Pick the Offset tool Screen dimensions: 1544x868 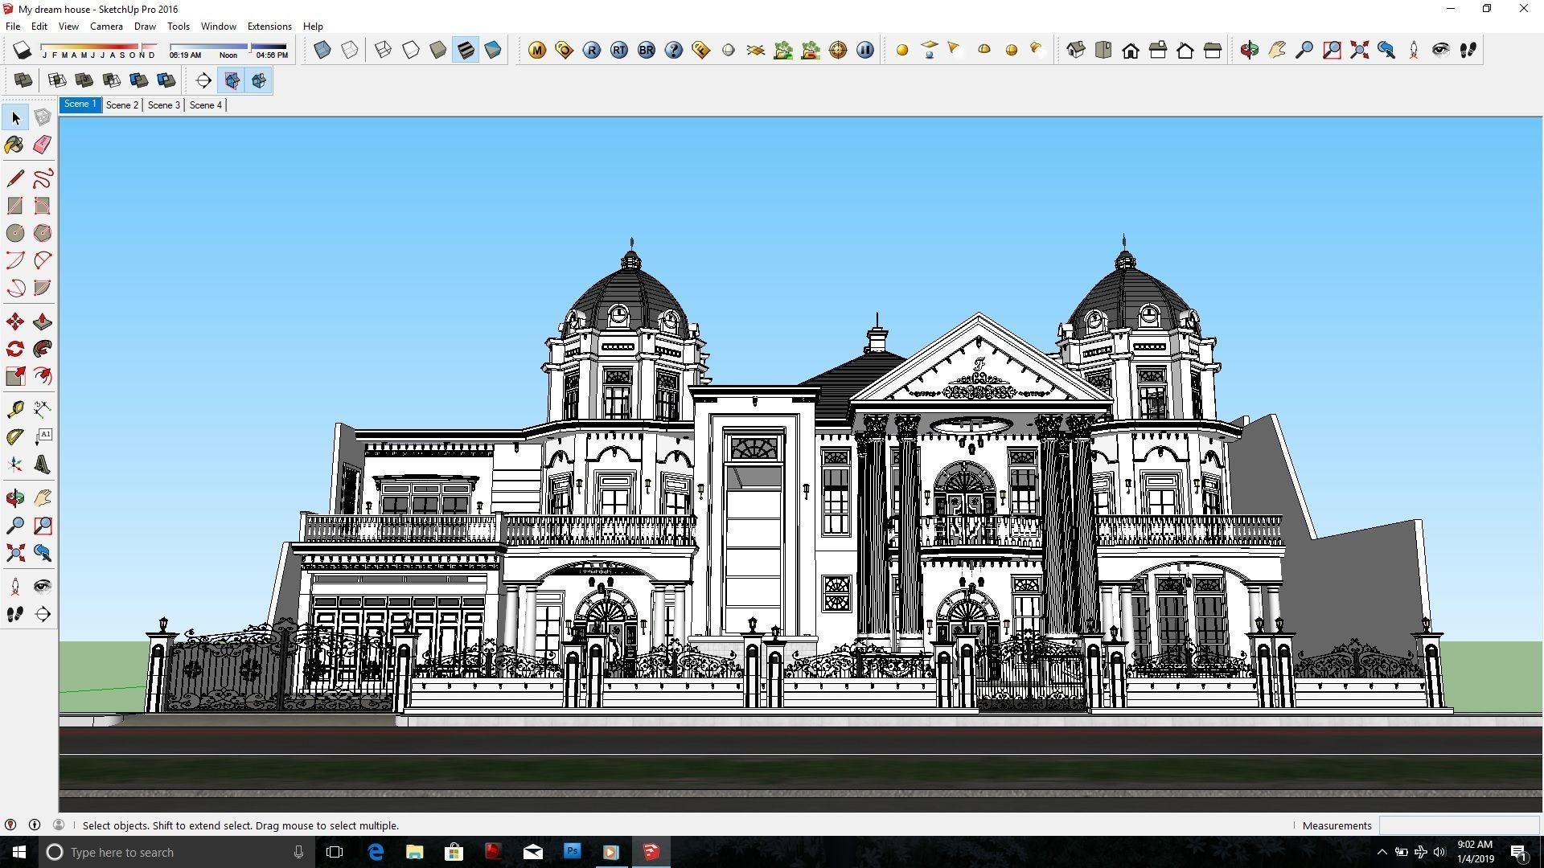[x=43, y=376]
